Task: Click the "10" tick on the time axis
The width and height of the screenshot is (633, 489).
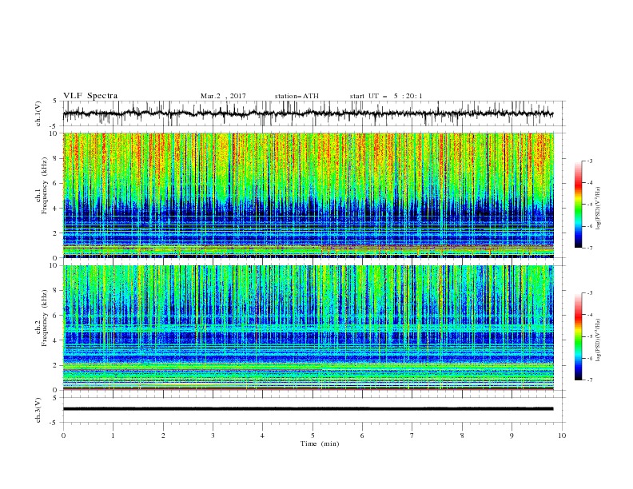Action: click(562, 435)
